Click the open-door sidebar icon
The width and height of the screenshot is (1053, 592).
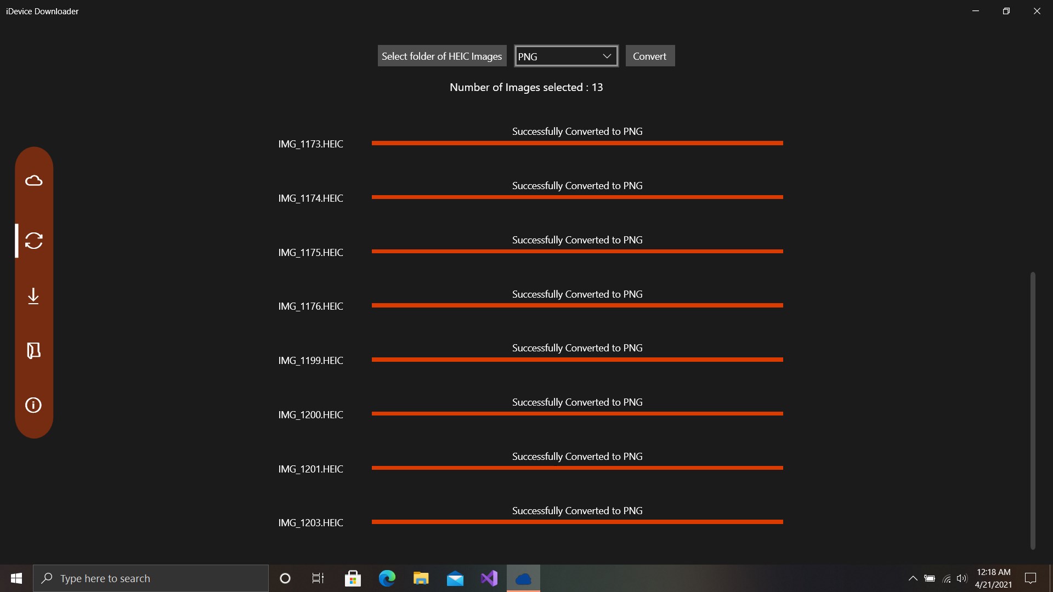pos(33,350)
